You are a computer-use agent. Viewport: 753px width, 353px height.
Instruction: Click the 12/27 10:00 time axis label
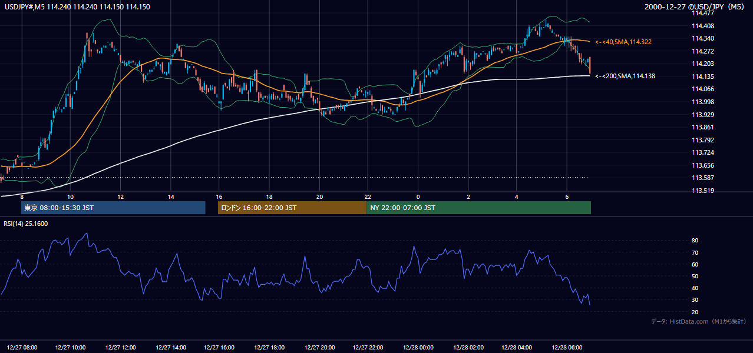pyautogui.click(x=71, y=348)
